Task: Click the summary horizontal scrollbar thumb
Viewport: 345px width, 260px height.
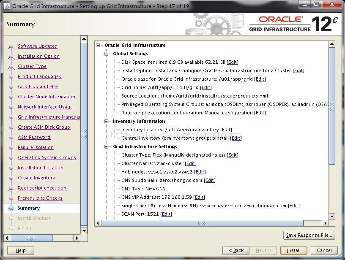Action: (x=203, y=223)
